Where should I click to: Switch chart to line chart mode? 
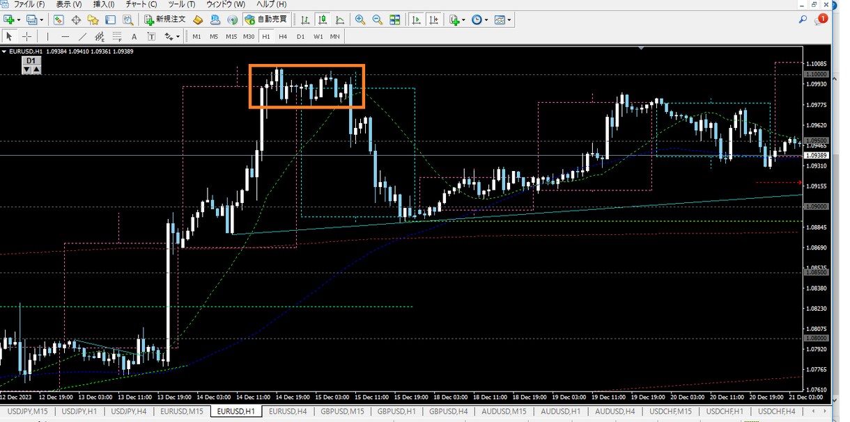[339, 19]
